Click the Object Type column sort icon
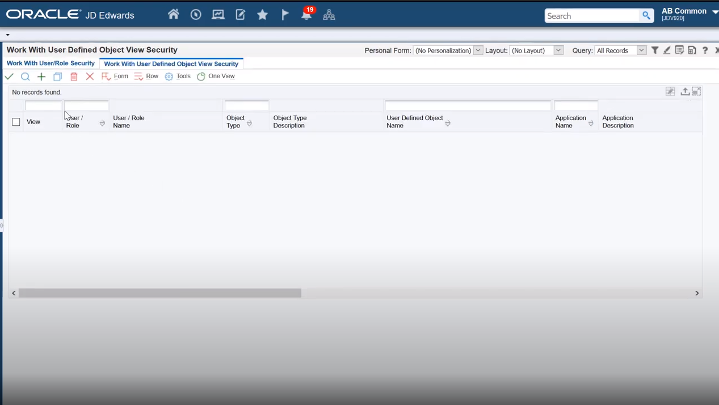719x405 pixels. click(x=249, y=123)
